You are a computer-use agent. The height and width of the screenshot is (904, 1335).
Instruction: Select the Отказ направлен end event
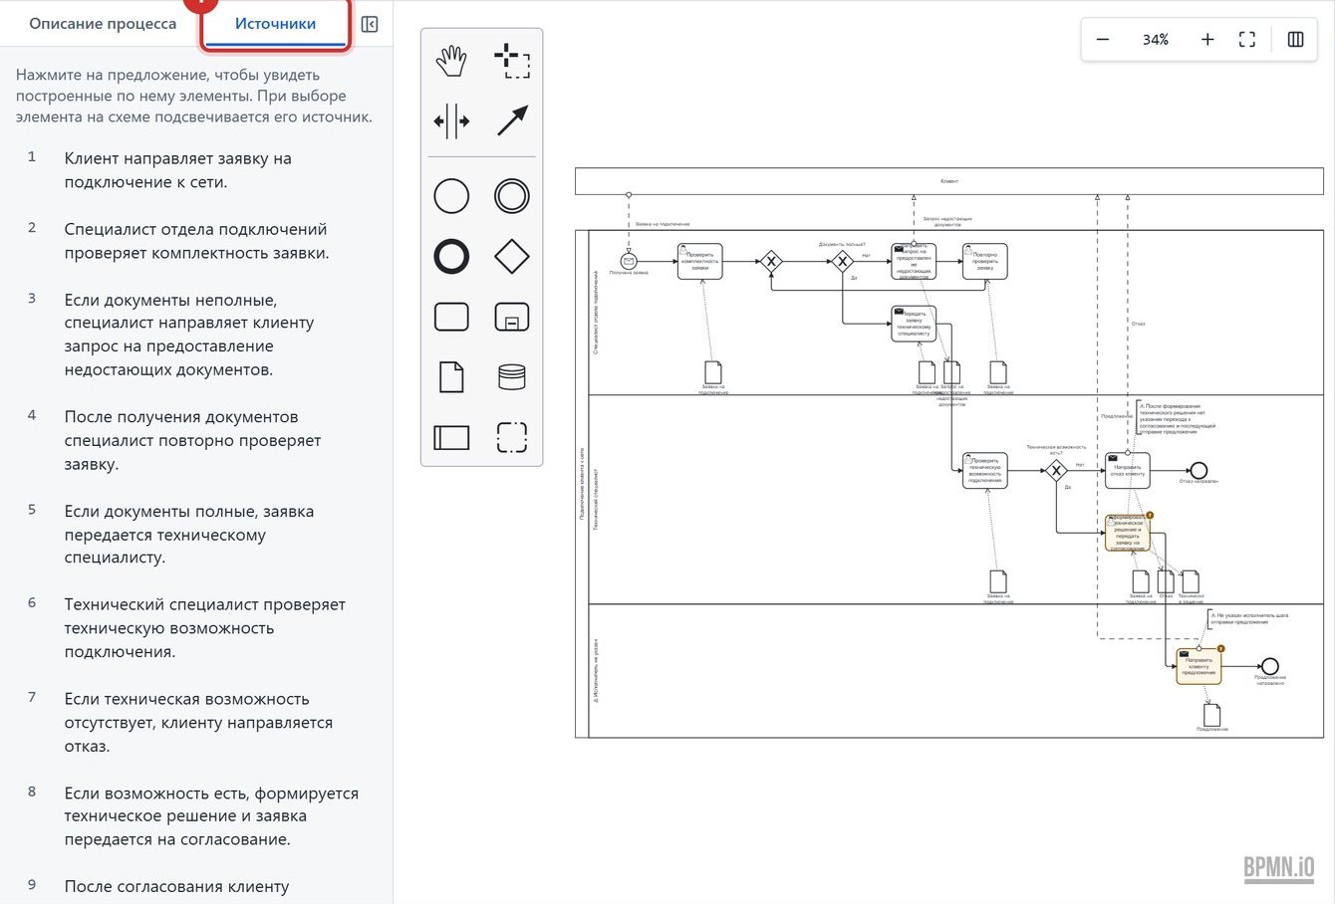click(x=1199, y=471)
